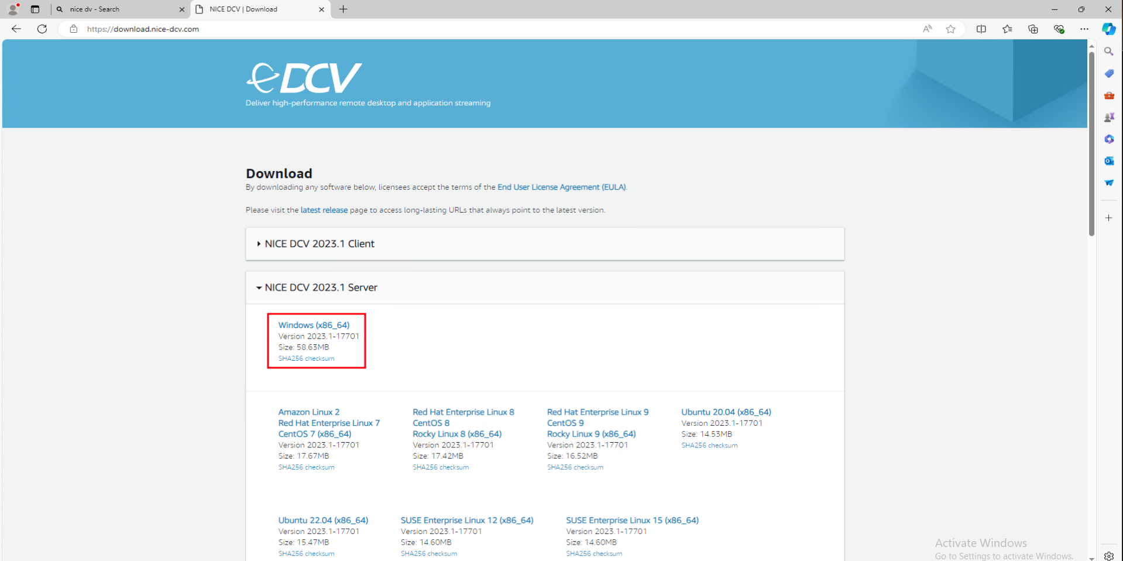
Task: Toggle Read aloud icon in address bar
Action: coord(928,29)
